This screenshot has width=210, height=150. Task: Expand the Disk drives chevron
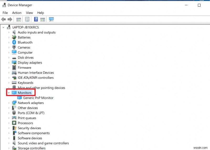coord(9,57)
